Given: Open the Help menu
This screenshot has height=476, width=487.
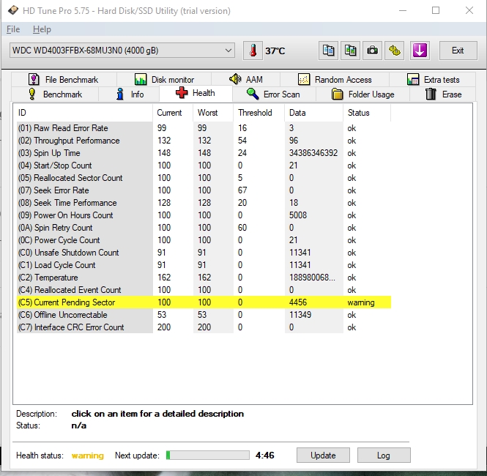Looking at the screenshot, I should tap(42, 29).
